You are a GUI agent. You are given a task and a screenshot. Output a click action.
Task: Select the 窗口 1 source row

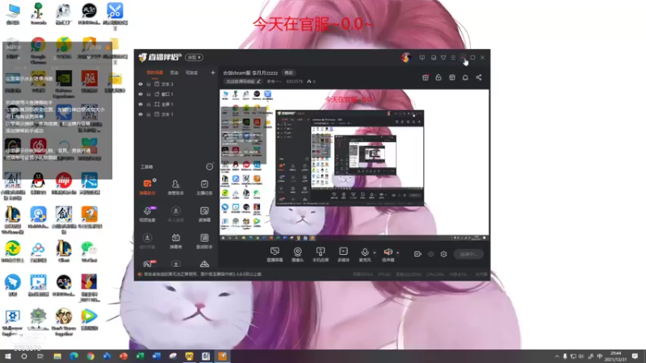pyautogui.click(x=176, y=94)
